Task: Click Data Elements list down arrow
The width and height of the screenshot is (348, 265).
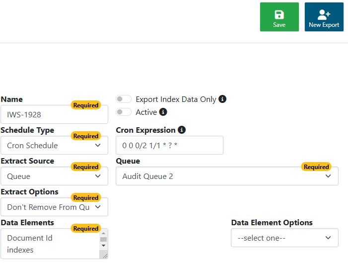Action: click(x=103, y=246)
